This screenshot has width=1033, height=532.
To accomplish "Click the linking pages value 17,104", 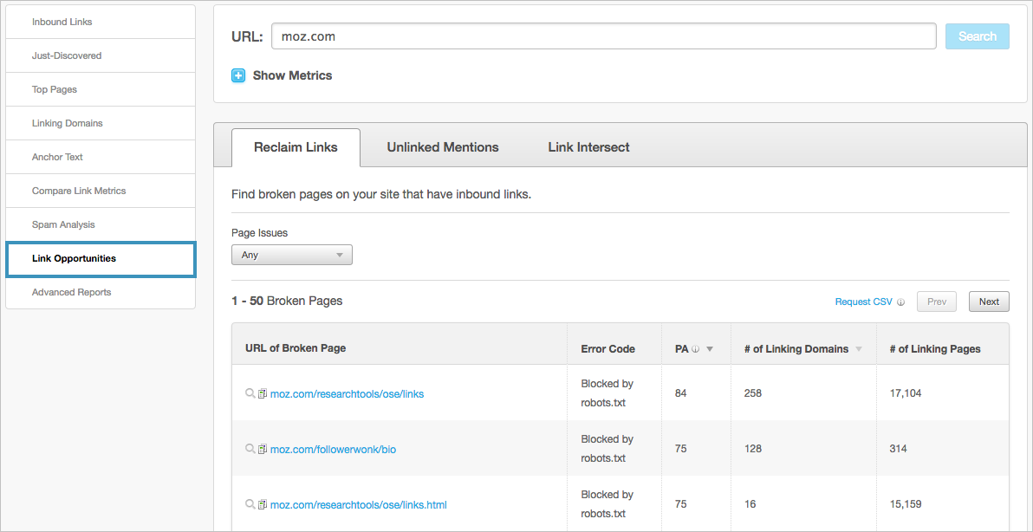I will (x=906, y=393).
